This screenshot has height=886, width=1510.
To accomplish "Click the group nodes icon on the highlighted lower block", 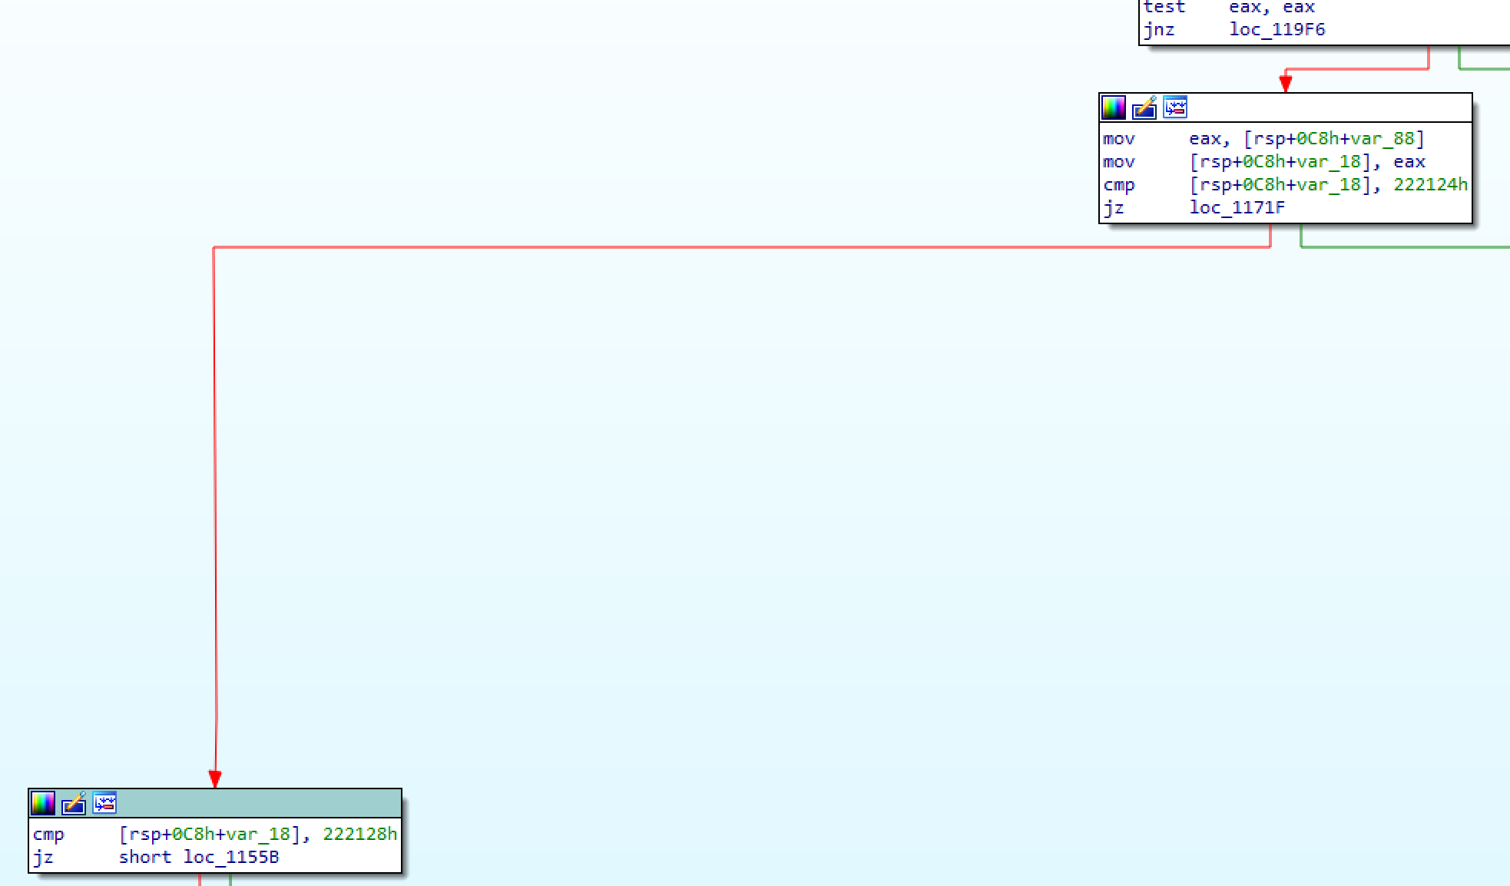I will (104, 803).
